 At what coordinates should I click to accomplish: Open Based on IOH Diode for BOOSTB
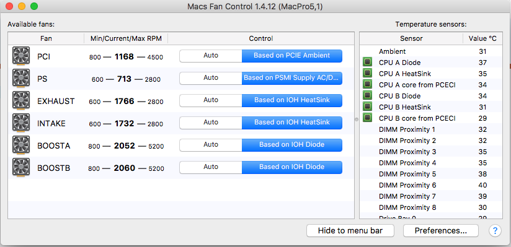[x=291, y=167]
